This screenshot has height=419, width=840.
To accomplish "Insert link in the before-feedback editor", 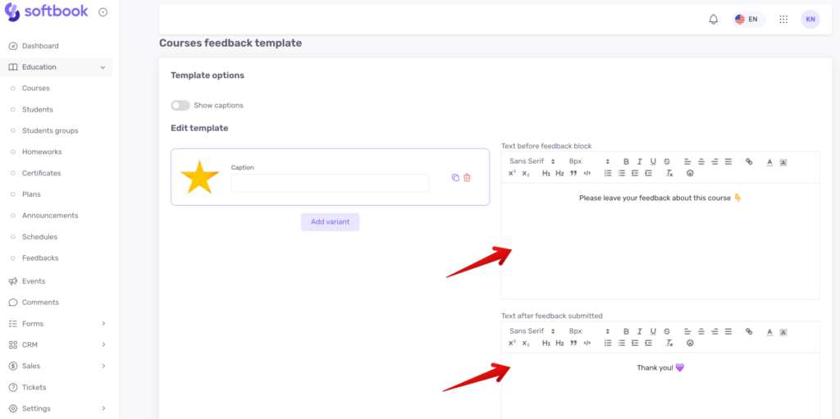I will [x=749, y=162].
